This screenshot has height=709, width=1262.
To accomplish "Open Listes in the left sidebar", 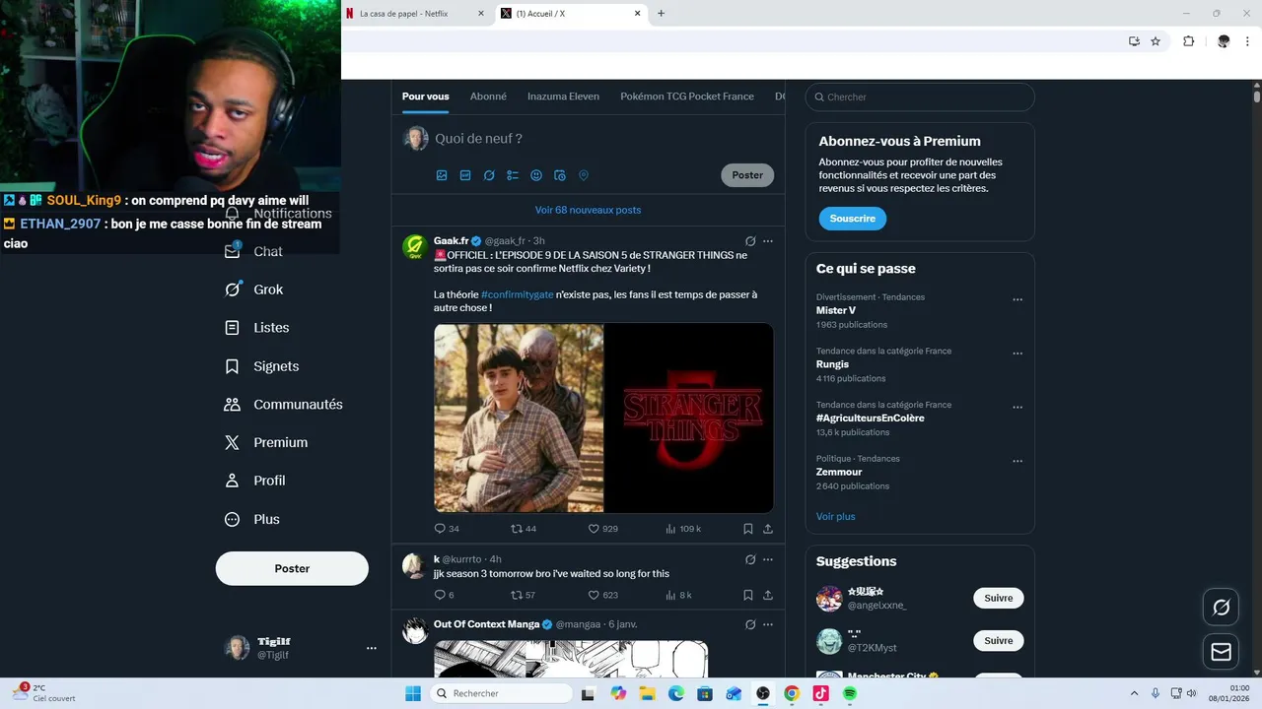I will (x=257, y=328).
